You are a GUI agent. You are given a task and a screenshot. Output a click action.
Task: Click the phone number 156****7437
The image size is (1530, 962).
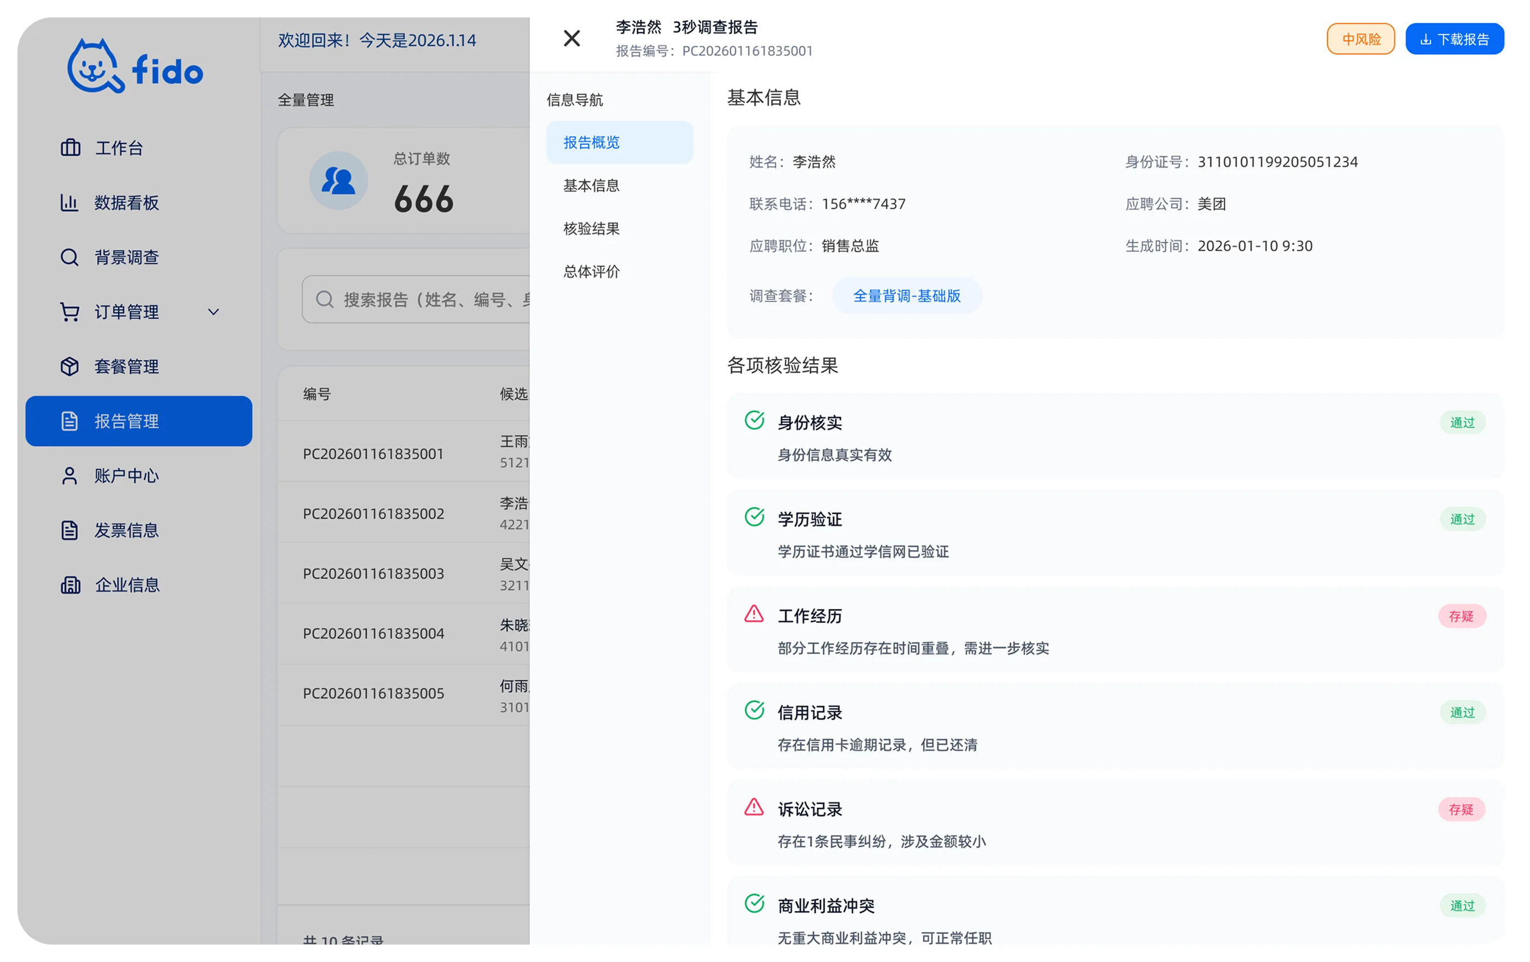point(863,204)
